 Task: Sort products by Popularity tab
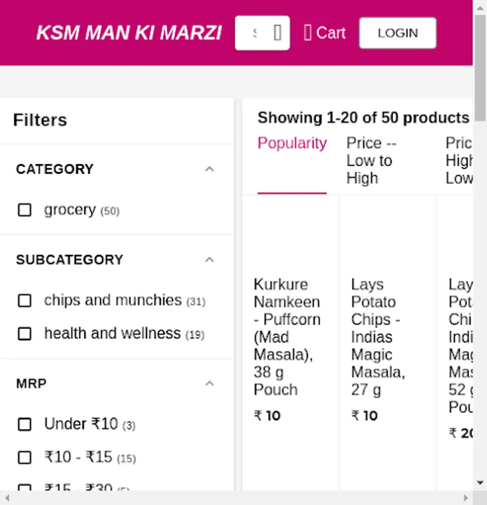(292, 144)
